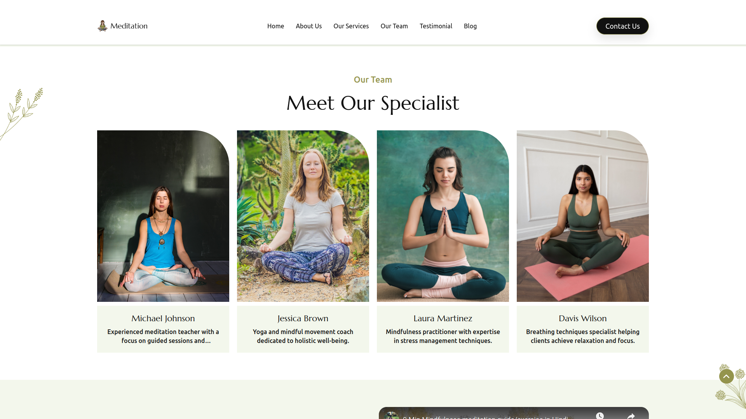Screen dimensions: 746x419
Task: Click the video watch later clock icon
Action: click(600, 416)
